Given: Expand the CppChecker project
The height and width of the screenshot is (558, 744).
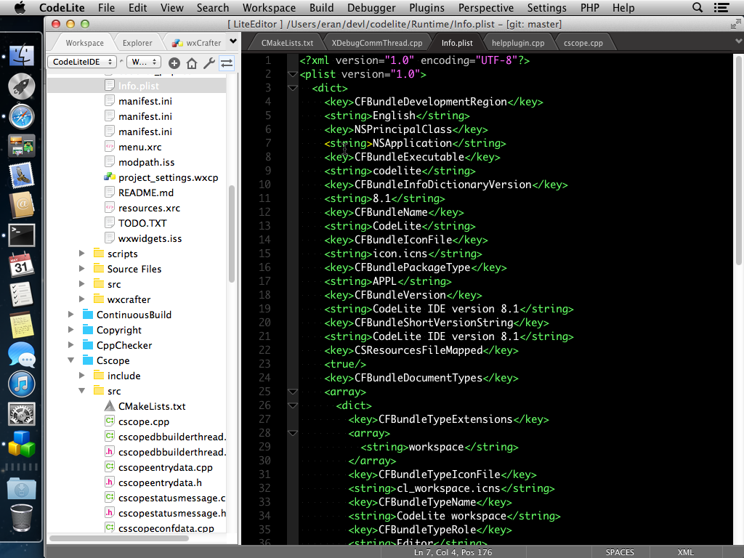Looking at the screenshot, I should tap(70, 345).
